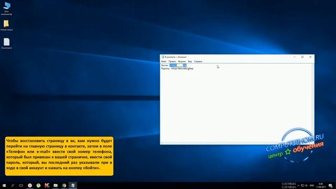
Task: Click the highlighted login value in Notepad
Action: pyautogui.click(x=178, y=65)
